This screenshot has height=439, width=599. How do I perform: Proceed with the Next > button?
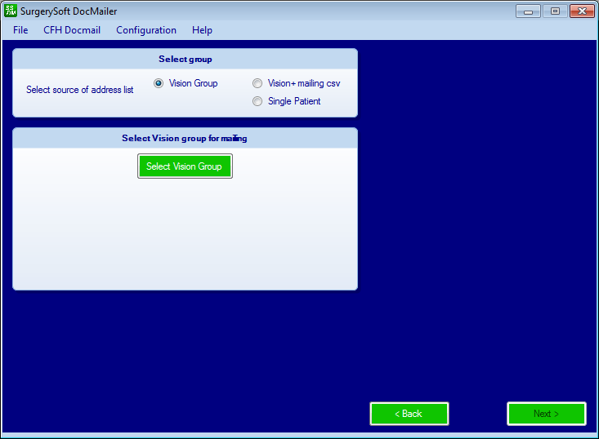coord(547,414)
